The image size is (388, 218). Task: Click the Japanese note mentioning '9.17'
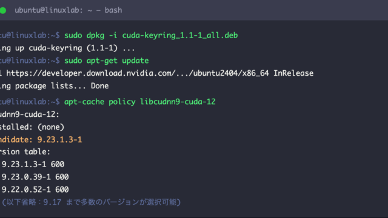pyautogui.click(x=92, y=202)
